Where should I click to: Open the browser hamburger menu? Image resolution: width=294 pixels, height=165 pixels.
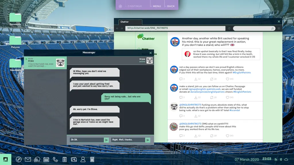tap(279, 28)
